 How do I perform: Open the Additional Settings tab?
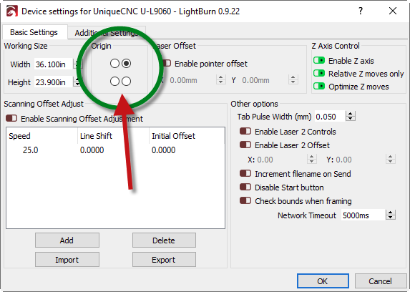click(107, 33)
